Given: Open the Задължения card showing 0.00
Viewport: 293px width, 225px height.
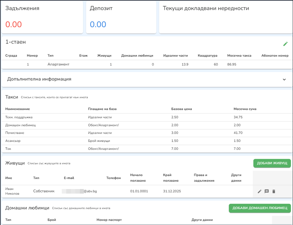Looking at the screenshot, I should [x=42, y=17].
